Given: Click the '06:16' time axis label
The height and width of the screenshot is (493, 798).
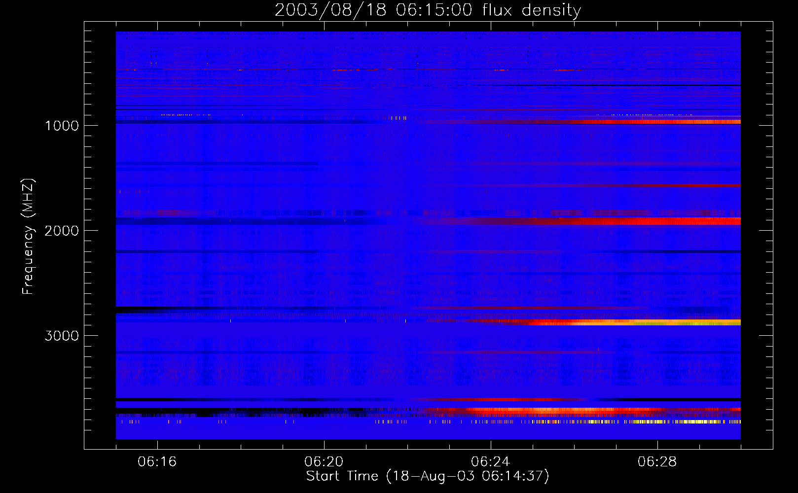Looking at the screenshot, I should [x=157, y=462].
